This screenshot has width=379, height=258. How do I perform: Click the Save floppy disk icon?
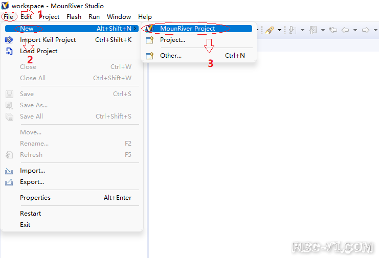coord(9,94)
